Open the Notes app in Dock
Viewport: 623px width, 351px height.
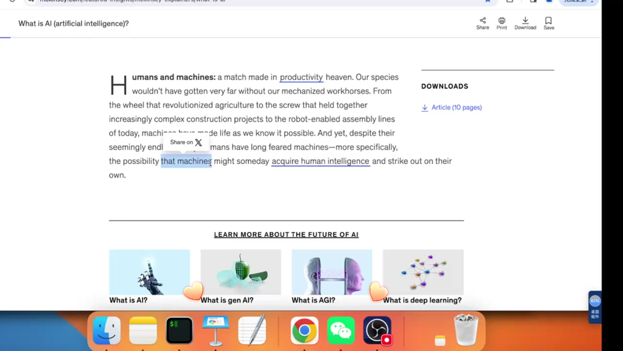(x=143, y=330)
